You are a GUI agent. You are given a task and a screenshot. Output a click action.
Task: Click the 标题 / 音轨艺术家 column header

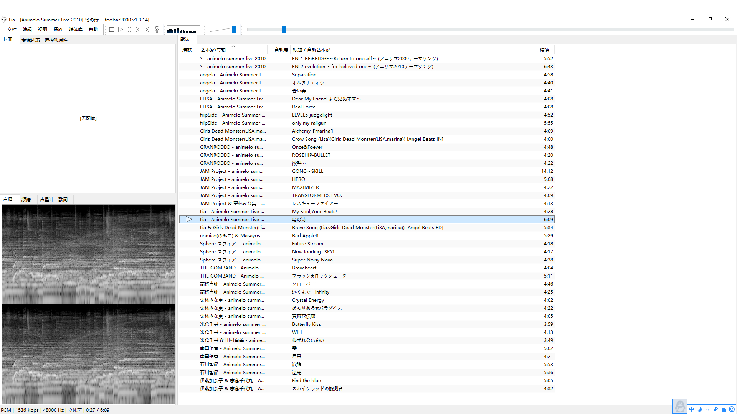(x=311, y=50)
